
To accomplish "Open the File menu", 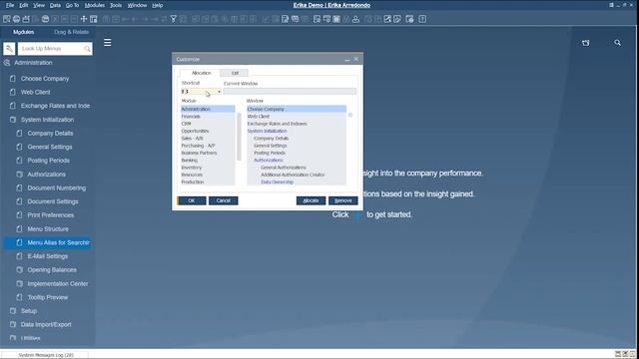I will pyautogui.click(x=10, y=5).
